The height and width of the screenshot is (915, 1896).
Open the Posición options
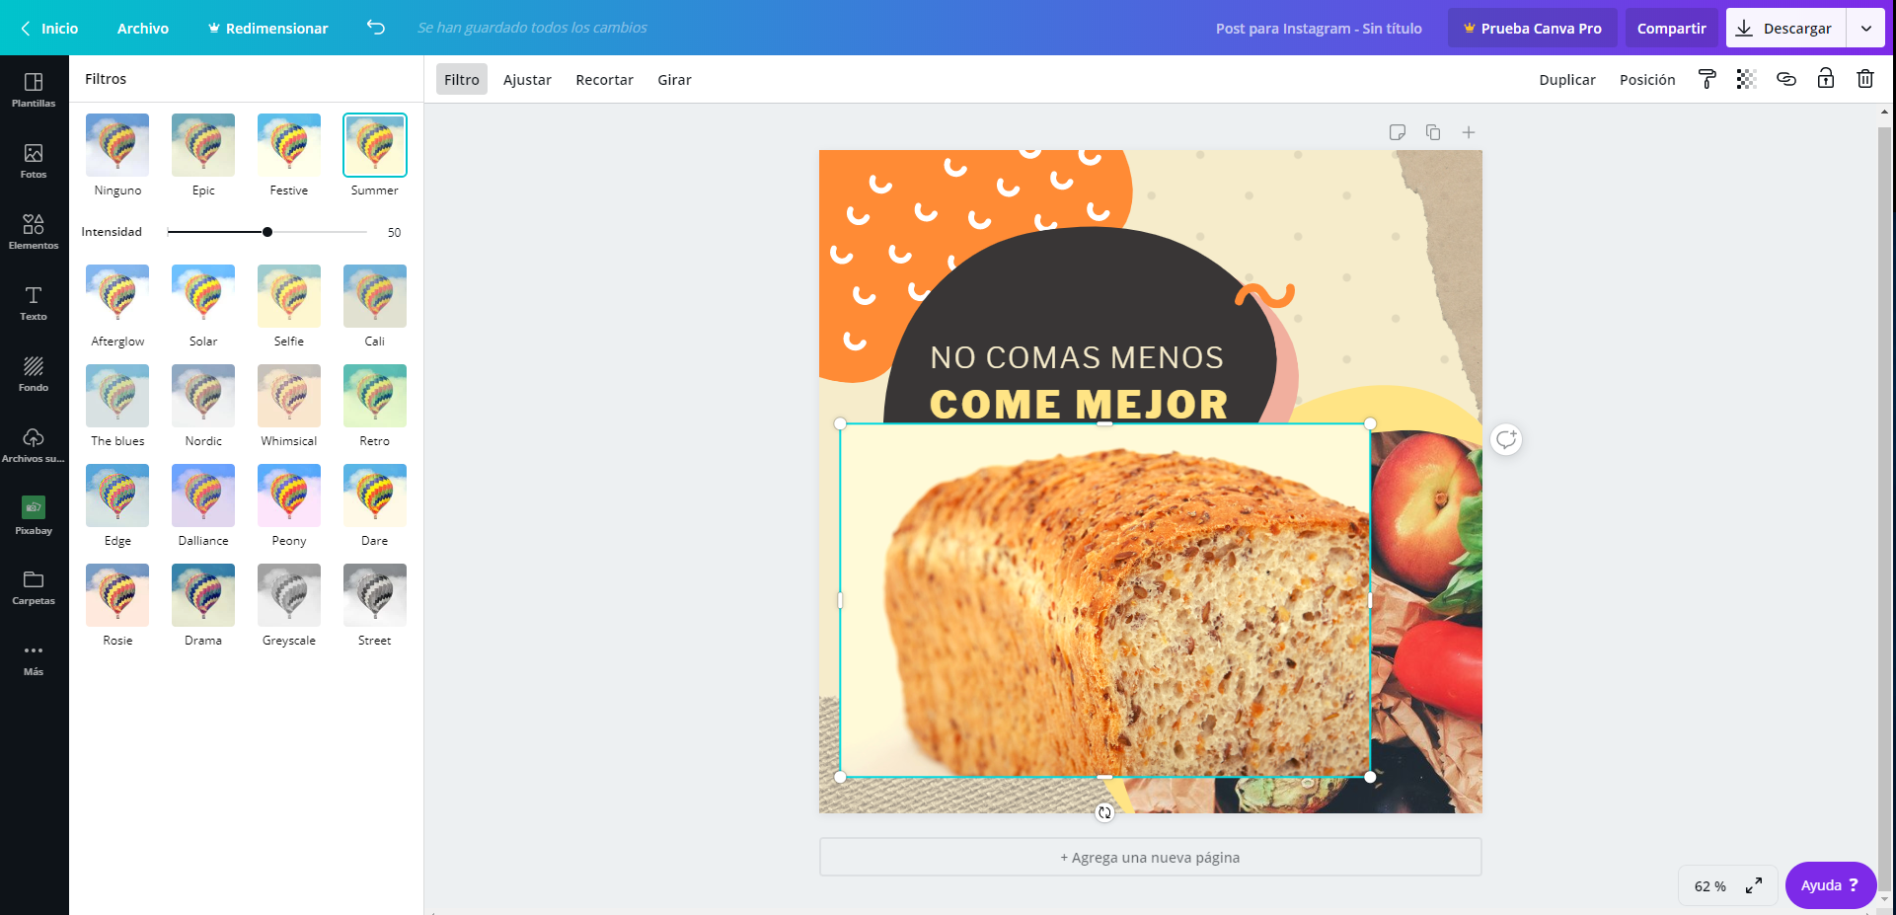point(1647,79)
